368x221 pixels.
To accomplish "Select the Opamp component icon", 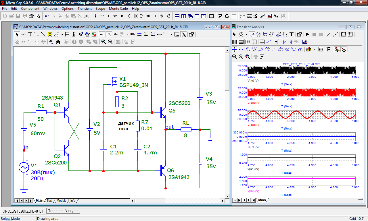I will pos(141,16).
